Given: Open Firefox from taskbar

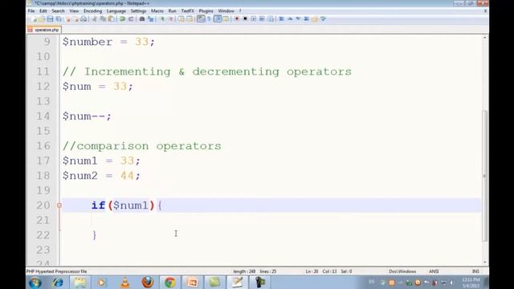Looking at the screenshot, I should click(148, 283).
